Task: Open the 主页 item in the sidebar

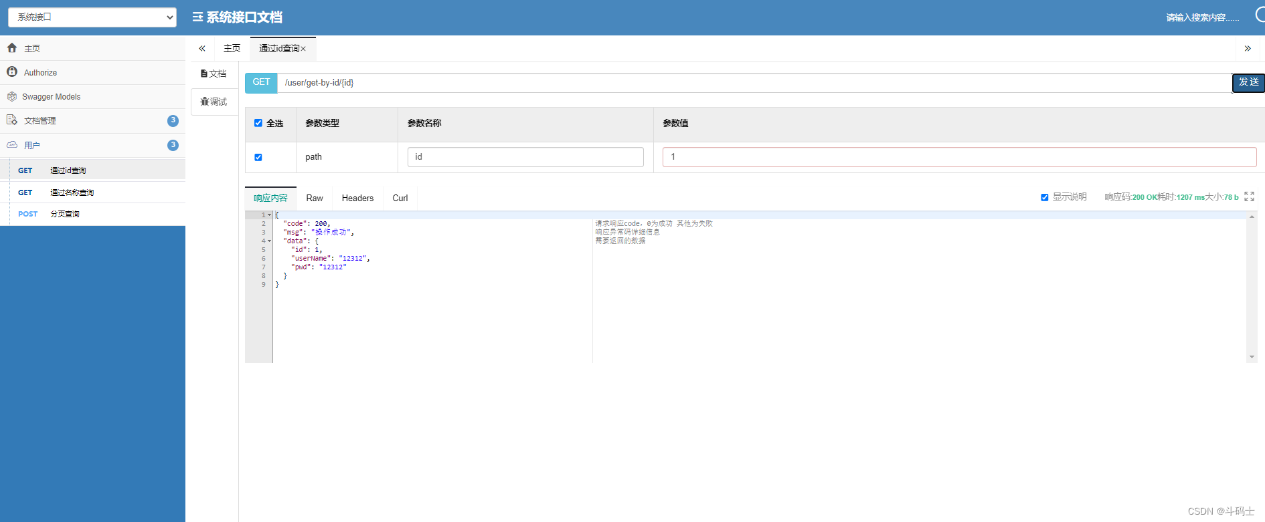Action: 92,48
